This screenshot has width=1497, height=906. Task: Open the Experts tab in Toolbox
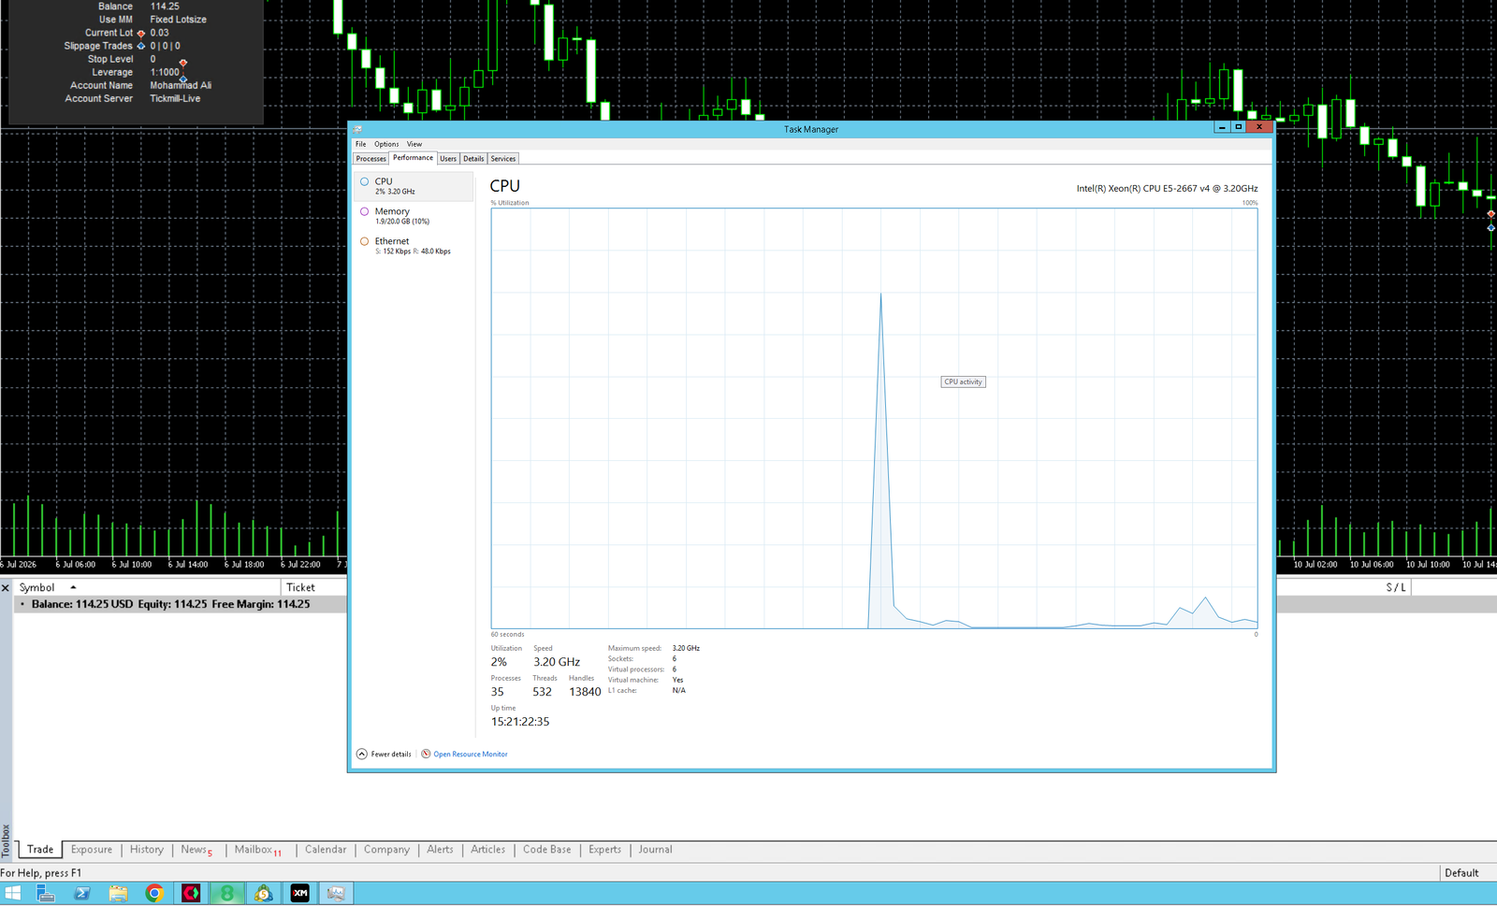point(604,850)
